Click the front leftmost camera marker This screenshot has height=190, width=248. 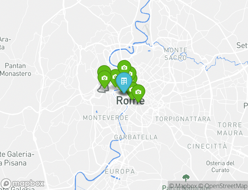coord(104,78)
